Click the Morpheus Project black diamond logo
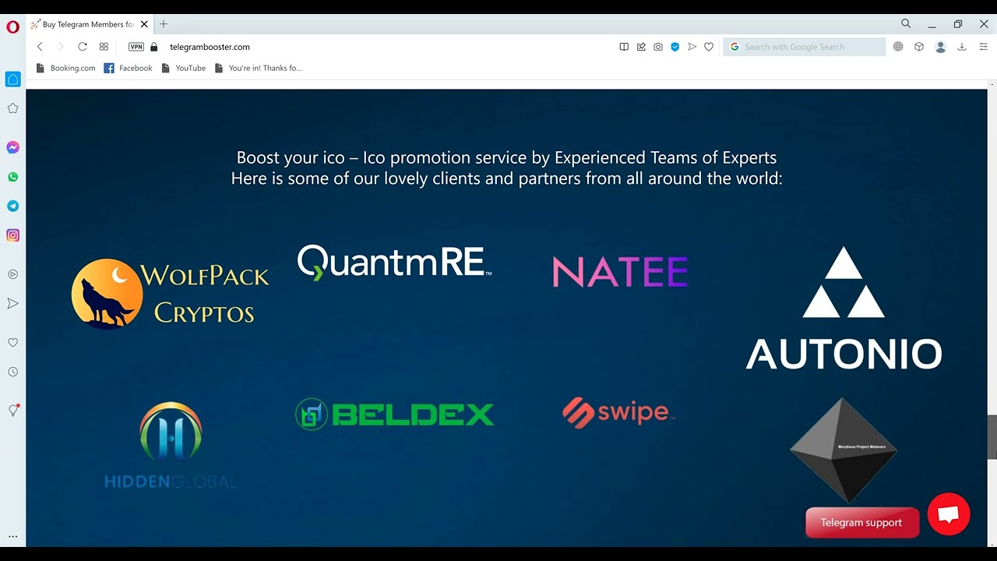The width and height of the screenshot is (997, 561). [x=844, y=450]
